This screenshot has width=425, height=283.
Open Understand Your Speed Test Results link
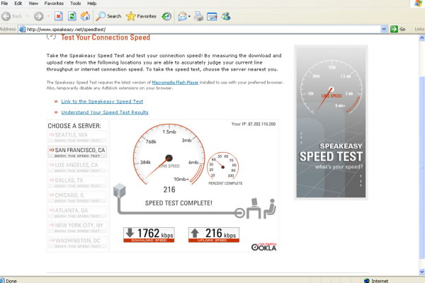[x=105, y=112]
